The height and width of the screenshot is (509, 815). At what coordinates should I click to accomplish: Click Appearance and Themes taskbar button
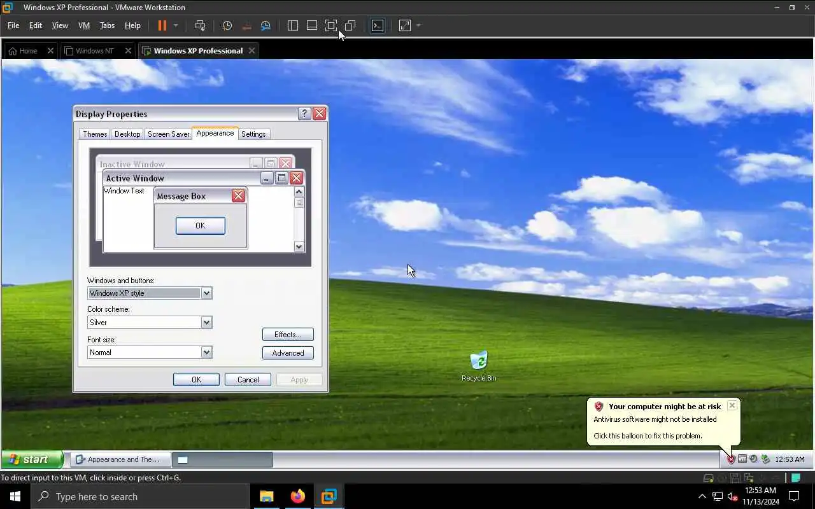[x=120, y=459]
